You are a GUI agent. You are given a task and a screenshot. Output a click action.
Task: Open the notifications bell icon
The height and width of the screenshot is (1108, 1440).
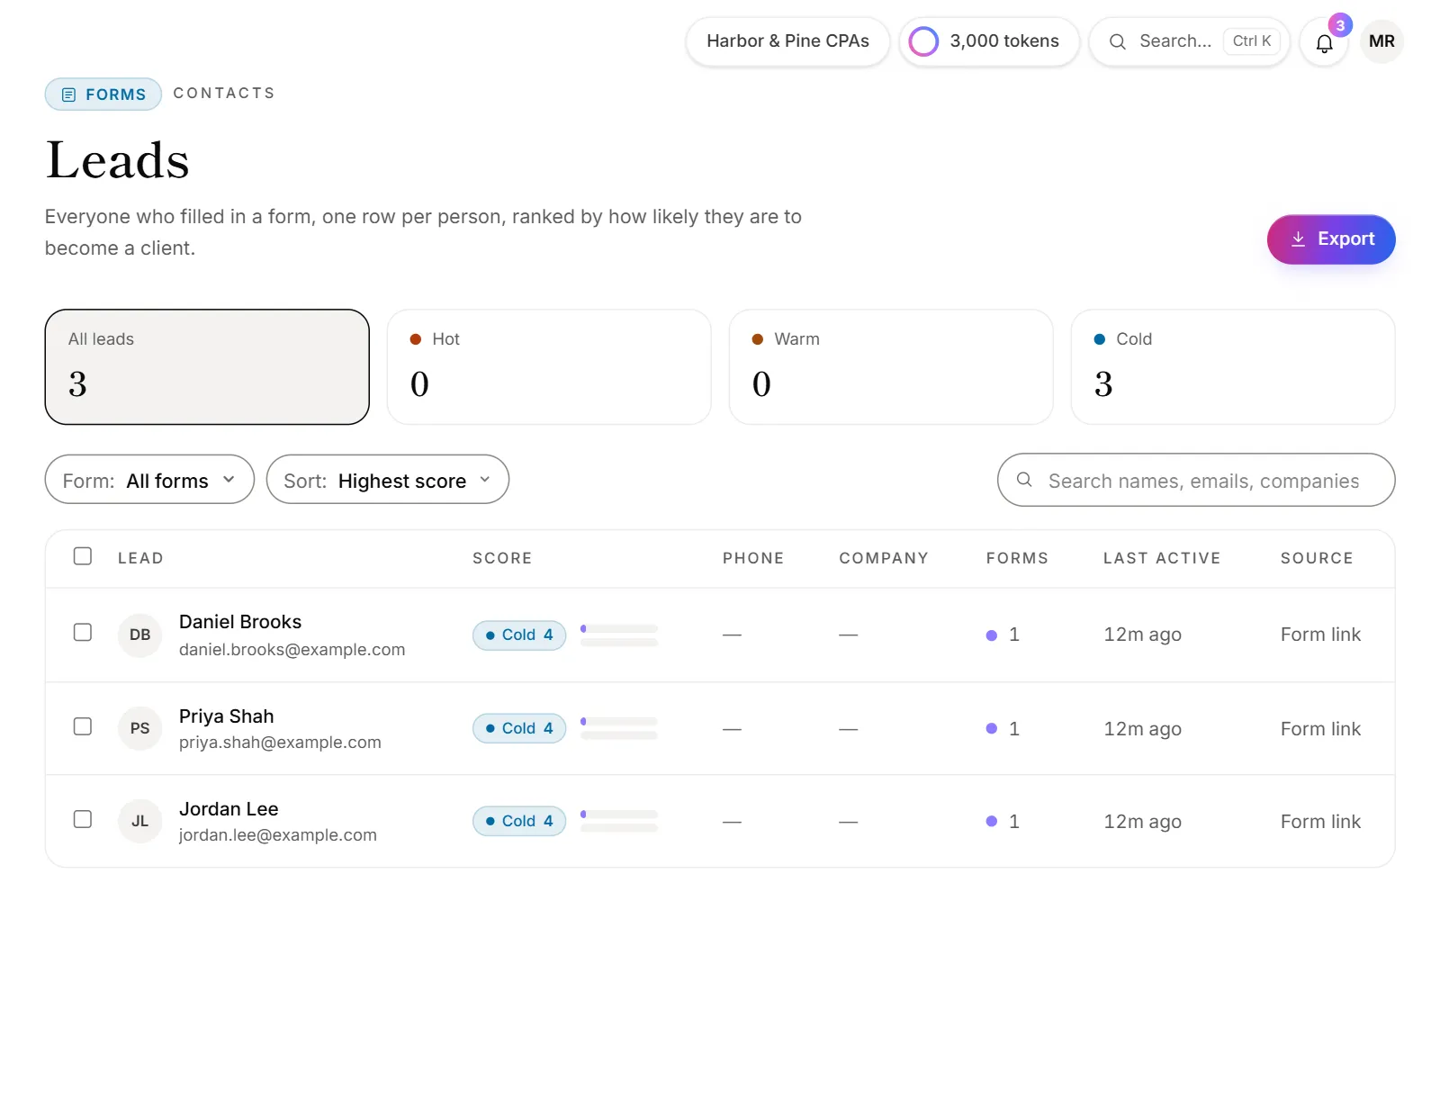pos(1324,42)
